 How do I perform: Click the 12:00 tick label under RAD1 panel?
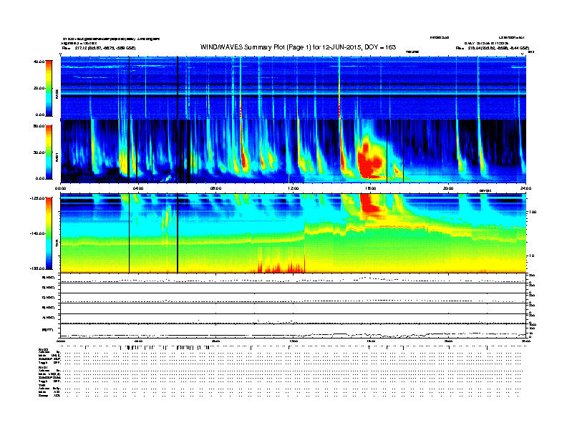(x=294, y=188)
